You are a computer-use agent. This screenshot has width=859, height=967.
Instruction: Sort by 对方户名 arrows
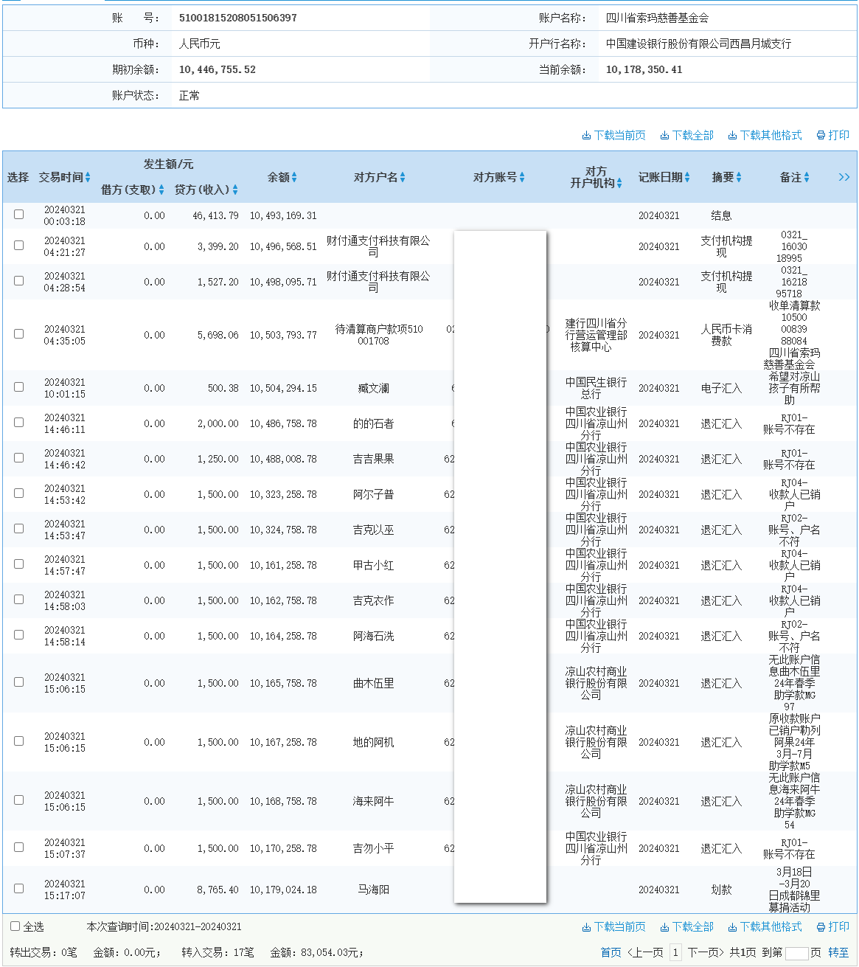[403, 177]
